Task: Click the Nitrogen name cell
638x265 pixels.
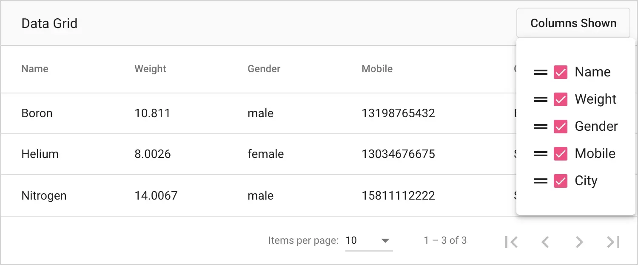Action: click(x=44, y=195)
